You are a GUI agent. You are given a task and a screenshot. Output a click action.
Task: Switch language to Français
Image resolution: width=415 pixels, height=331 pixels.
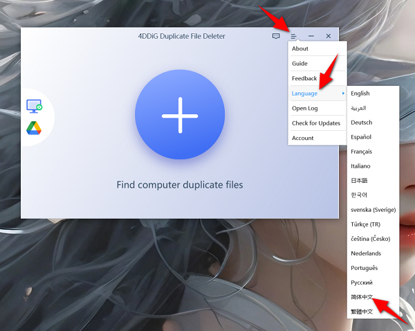point(373,152)
